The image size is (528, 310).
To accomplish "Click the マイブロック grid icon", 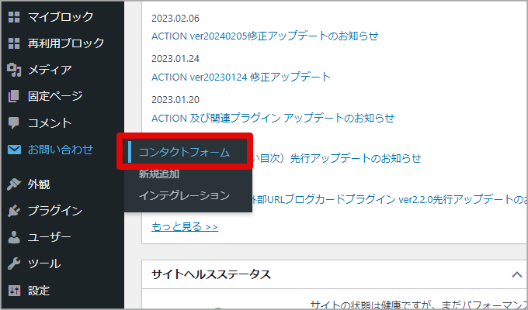I will tap(14, 17).
